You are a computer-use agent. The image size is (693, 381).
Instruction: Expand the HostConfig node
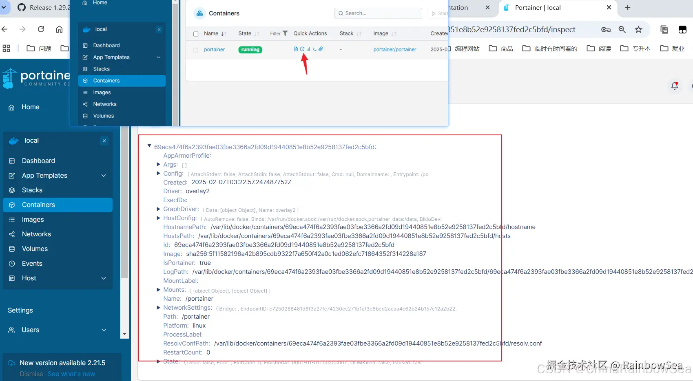tap(158, 218)
